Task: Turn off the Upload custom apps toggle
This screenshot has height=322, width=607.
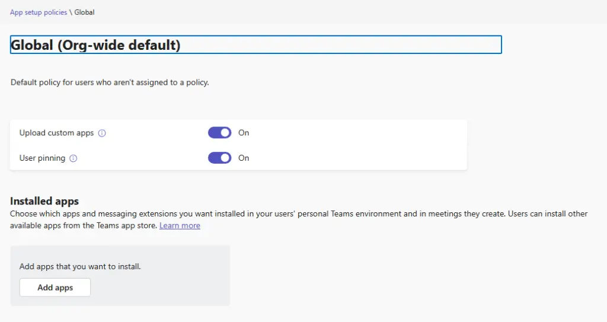Action: 219,133
